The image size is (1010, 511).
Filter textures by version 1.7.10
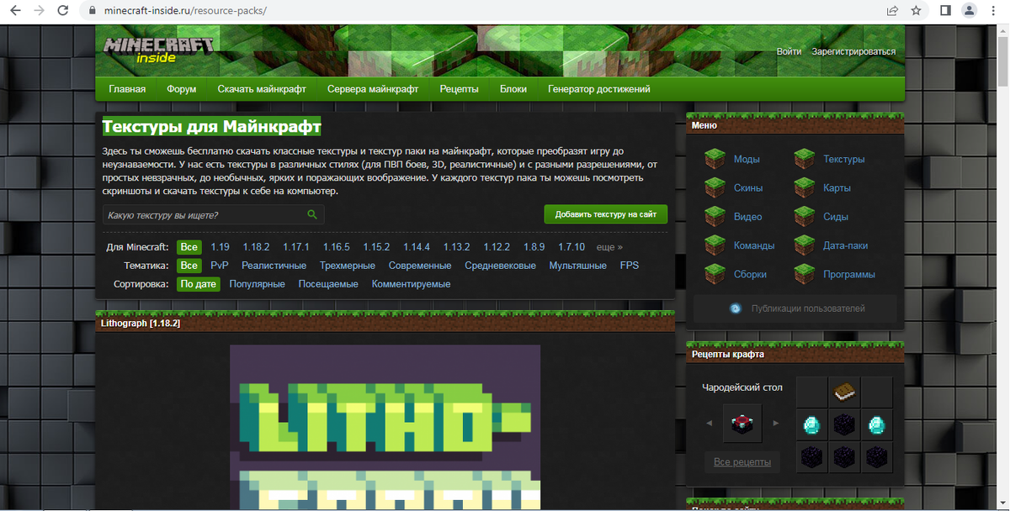coord(571,247)
